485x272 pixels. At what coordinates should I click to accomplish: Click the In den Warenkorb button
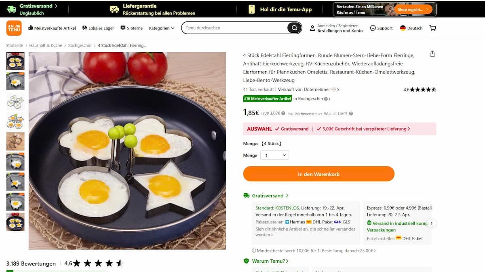click(x=318, y=174)
